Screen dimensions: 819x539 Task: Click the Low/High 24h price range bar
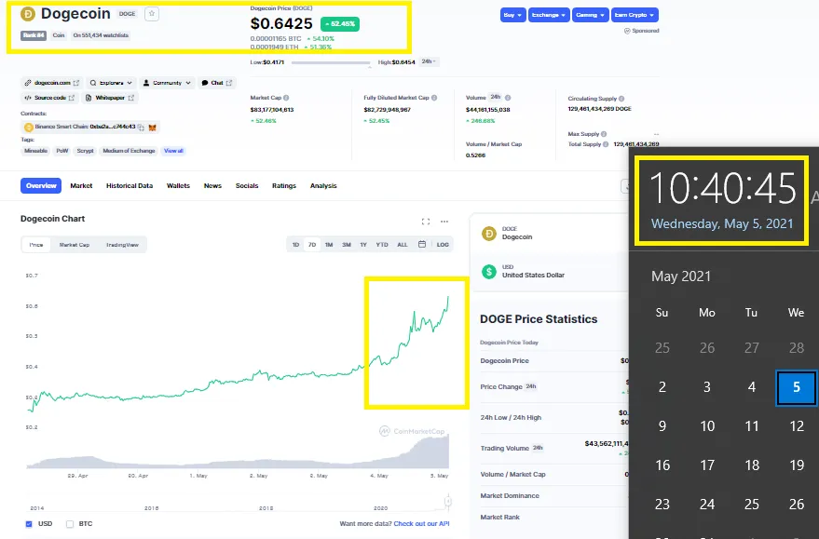(x=331, y=62)
